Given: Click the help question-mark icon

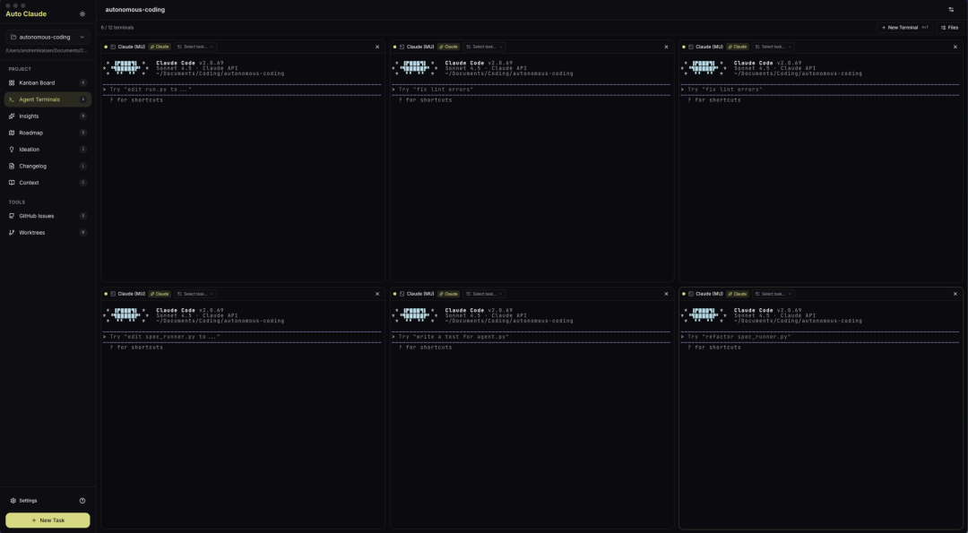Looking at the screenshot, I should pos(82,501).
